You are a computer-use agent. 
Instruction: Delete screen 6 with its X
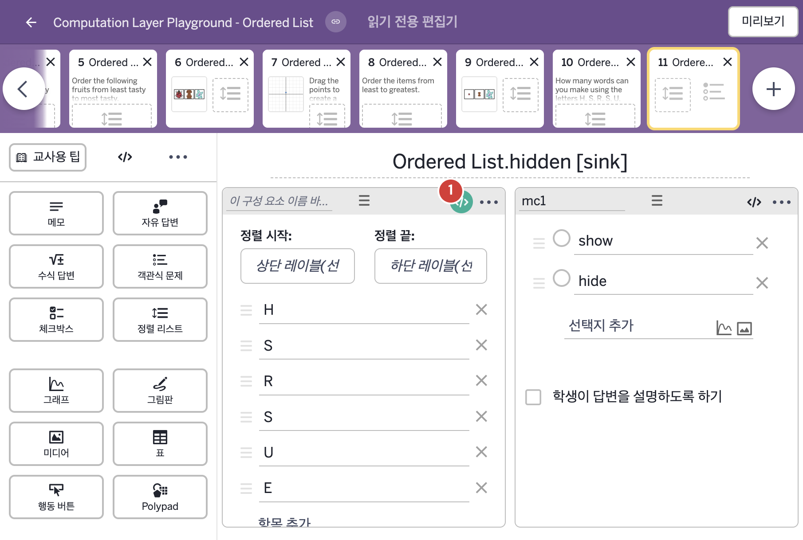coord(244,62)
